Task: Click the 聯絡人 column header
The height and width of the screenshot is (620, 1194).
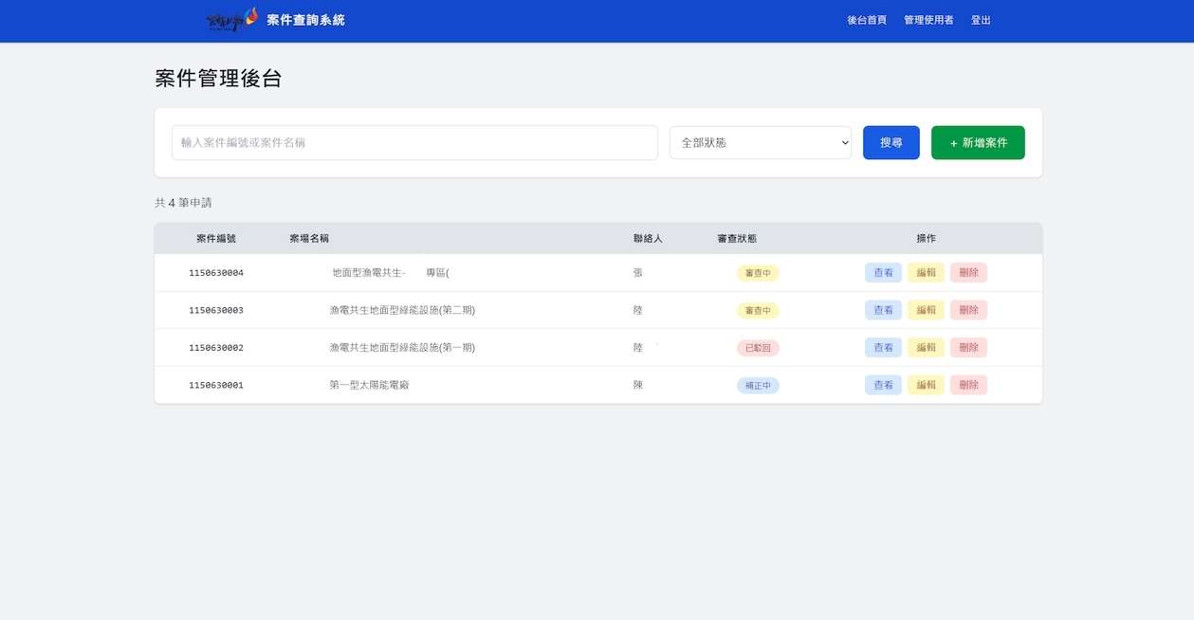Action: 648,238
